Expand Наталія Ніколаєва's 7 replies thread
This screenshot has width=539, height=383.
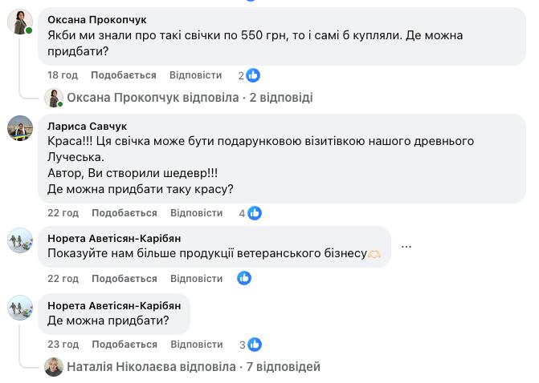[x=194, y=367]
